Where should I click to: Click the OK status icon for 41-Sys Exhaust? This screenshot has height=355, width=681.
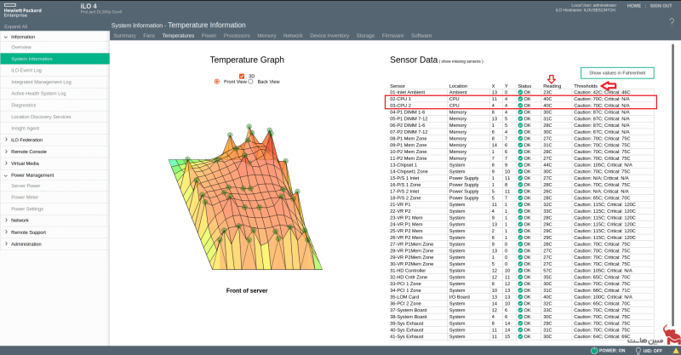click(520, 336)
